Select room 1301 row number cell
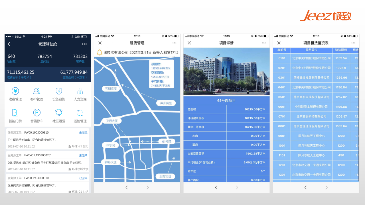 point(282,175)
